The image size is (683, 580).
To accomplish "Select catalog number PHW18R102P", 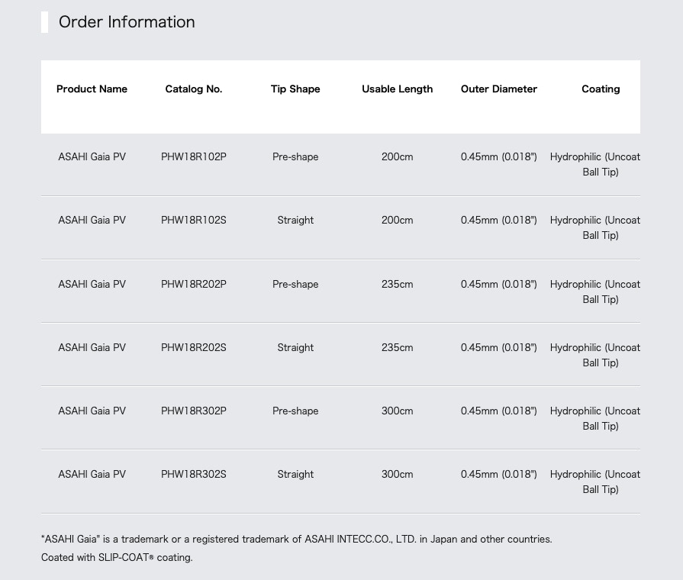I will click(x=194, y=157).
